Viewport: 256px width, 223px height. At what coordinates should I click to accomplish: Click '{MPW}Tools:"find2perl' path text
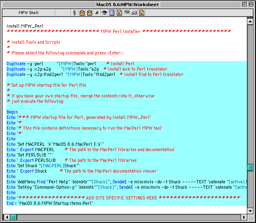[90, 74]
